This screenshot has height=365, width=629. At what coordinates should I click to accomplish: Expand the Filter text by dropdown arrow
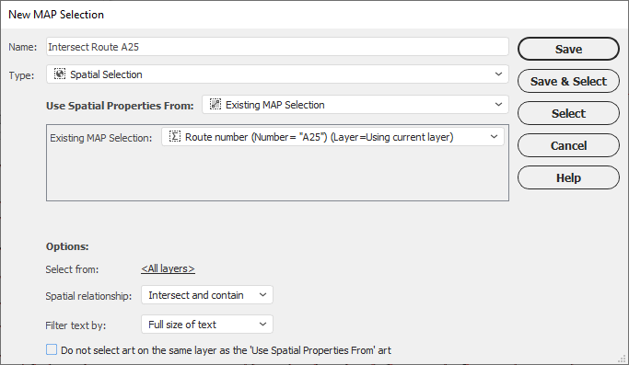click(262, 325)
